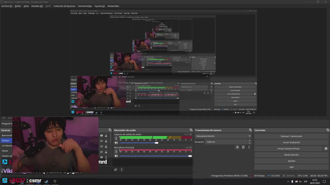330x185 pixels.
Task: Pop out the Mezclador de audio dock
Action: point(191,130)
